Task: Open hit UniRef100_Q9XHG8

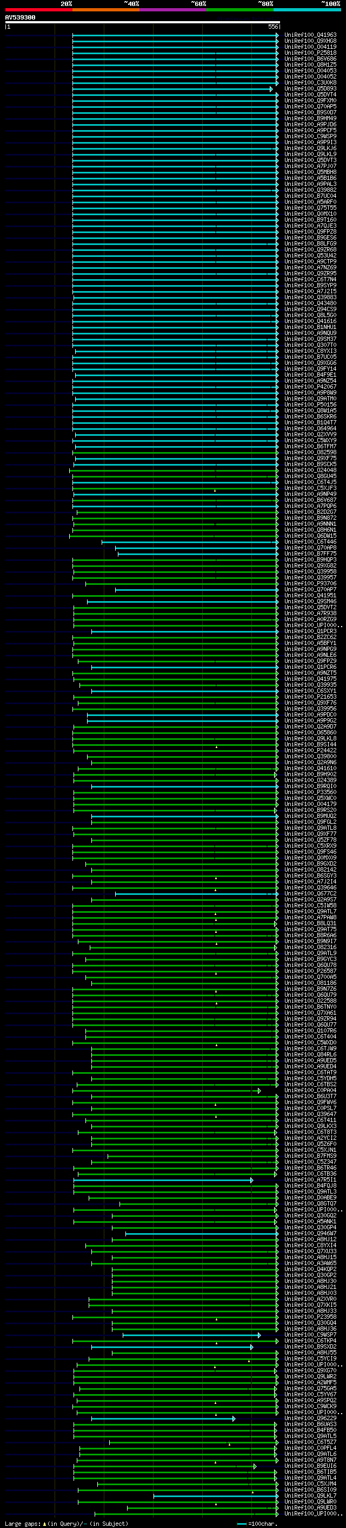Action: pos(310,41)
